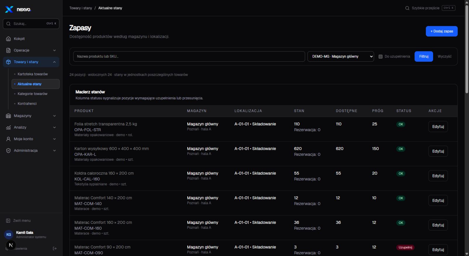This screenshot has height=256, width=469.
Task: Click the Towary i stany box icon
Action: [x=8, y=62]
